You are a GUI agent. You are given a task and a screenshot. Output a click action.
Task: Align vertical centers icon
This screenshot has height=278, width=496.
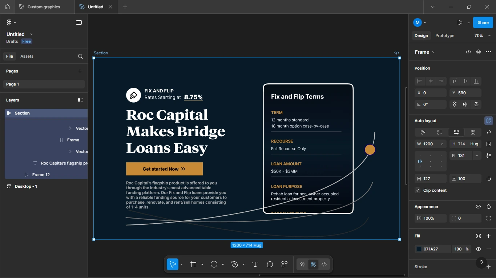pos(465,81)
